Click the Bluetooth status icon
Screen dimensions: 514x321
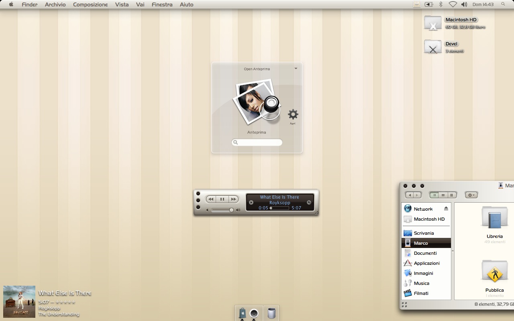click(x=441, y=4)
